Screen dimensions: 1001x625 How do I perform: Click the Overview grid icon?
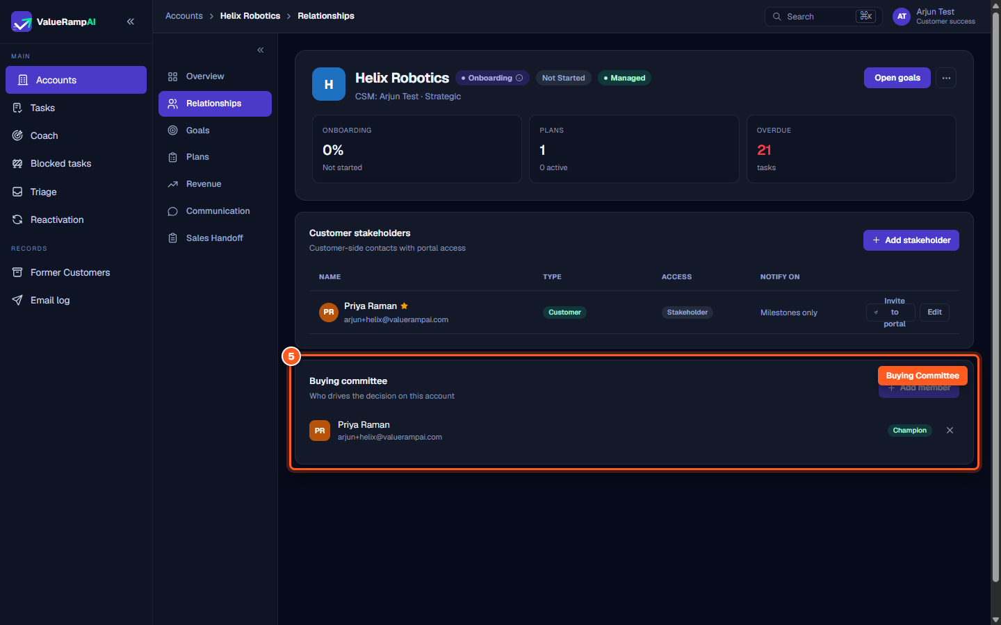pos(173,76)
